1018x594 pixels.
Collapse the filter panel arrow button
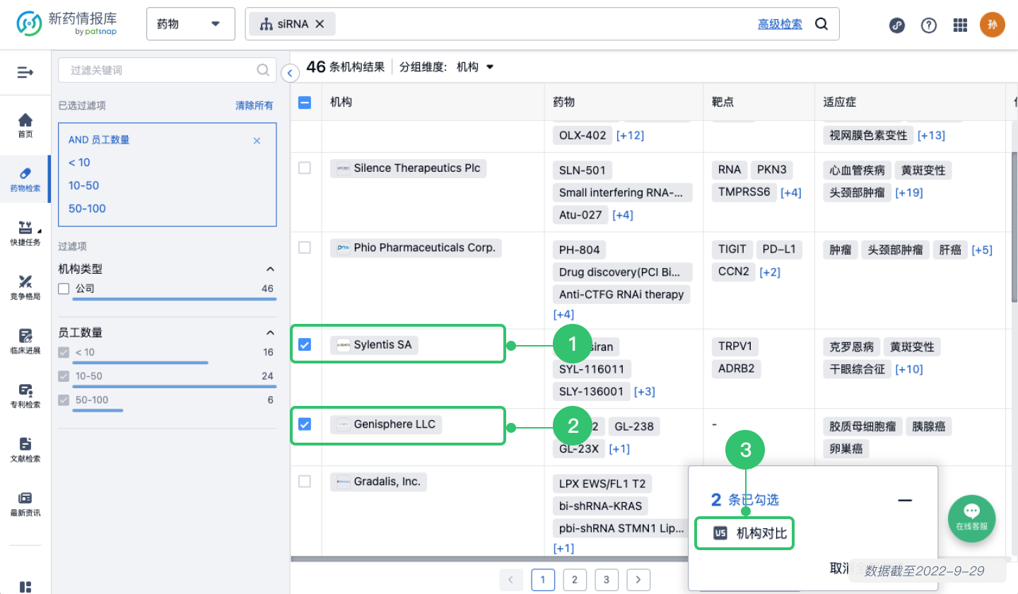pos(290,72)
